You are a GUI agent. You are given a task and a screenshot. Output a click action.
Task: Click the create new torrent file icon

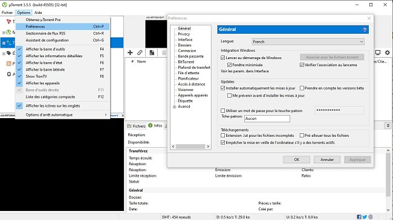(152, 52)
